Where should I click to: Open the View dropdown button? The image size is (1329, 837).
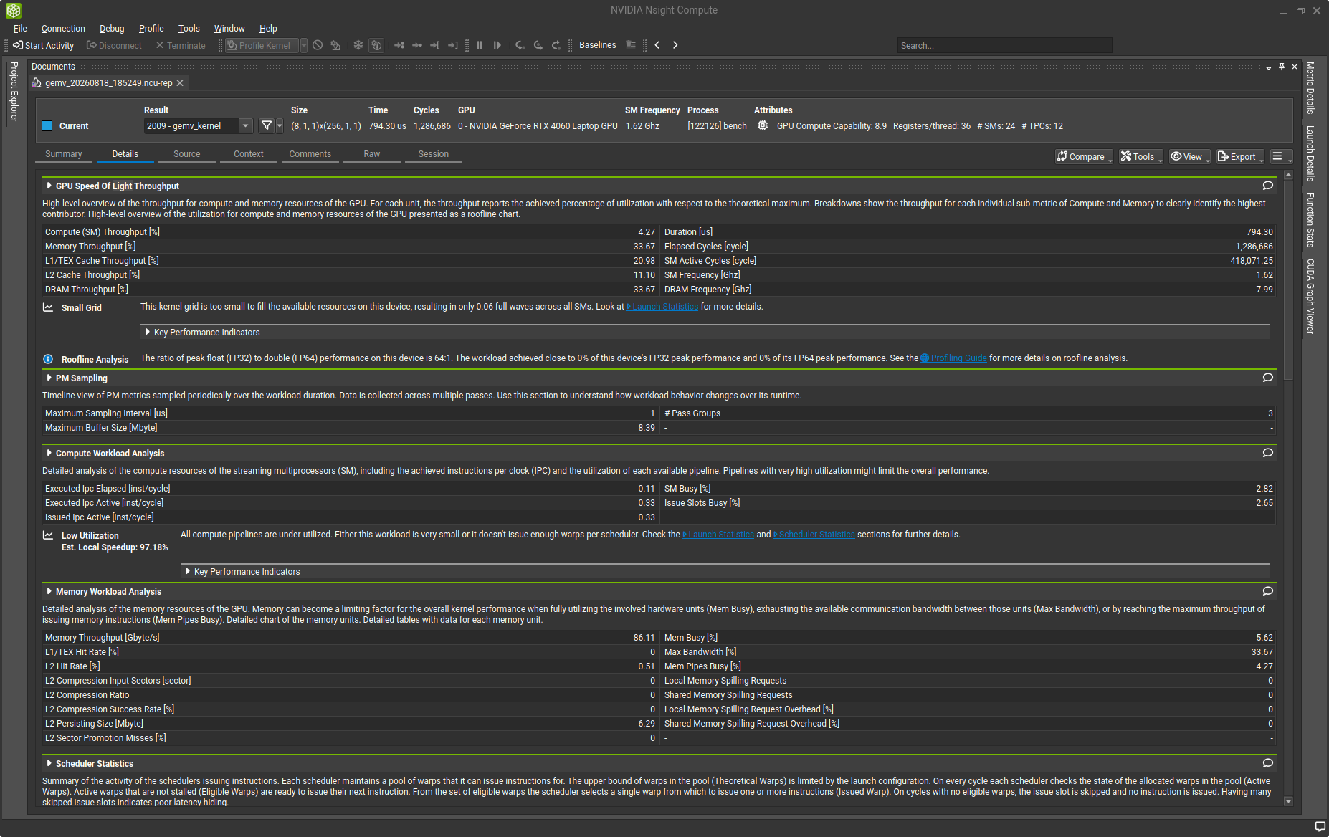coord(1189,156)
